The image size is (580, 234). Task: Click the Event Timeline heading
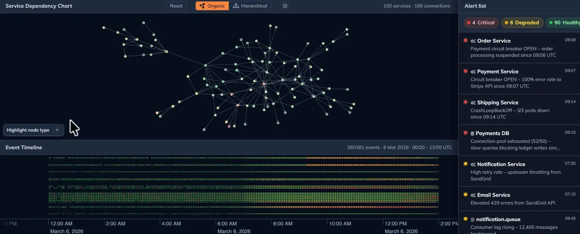[24, 148]
